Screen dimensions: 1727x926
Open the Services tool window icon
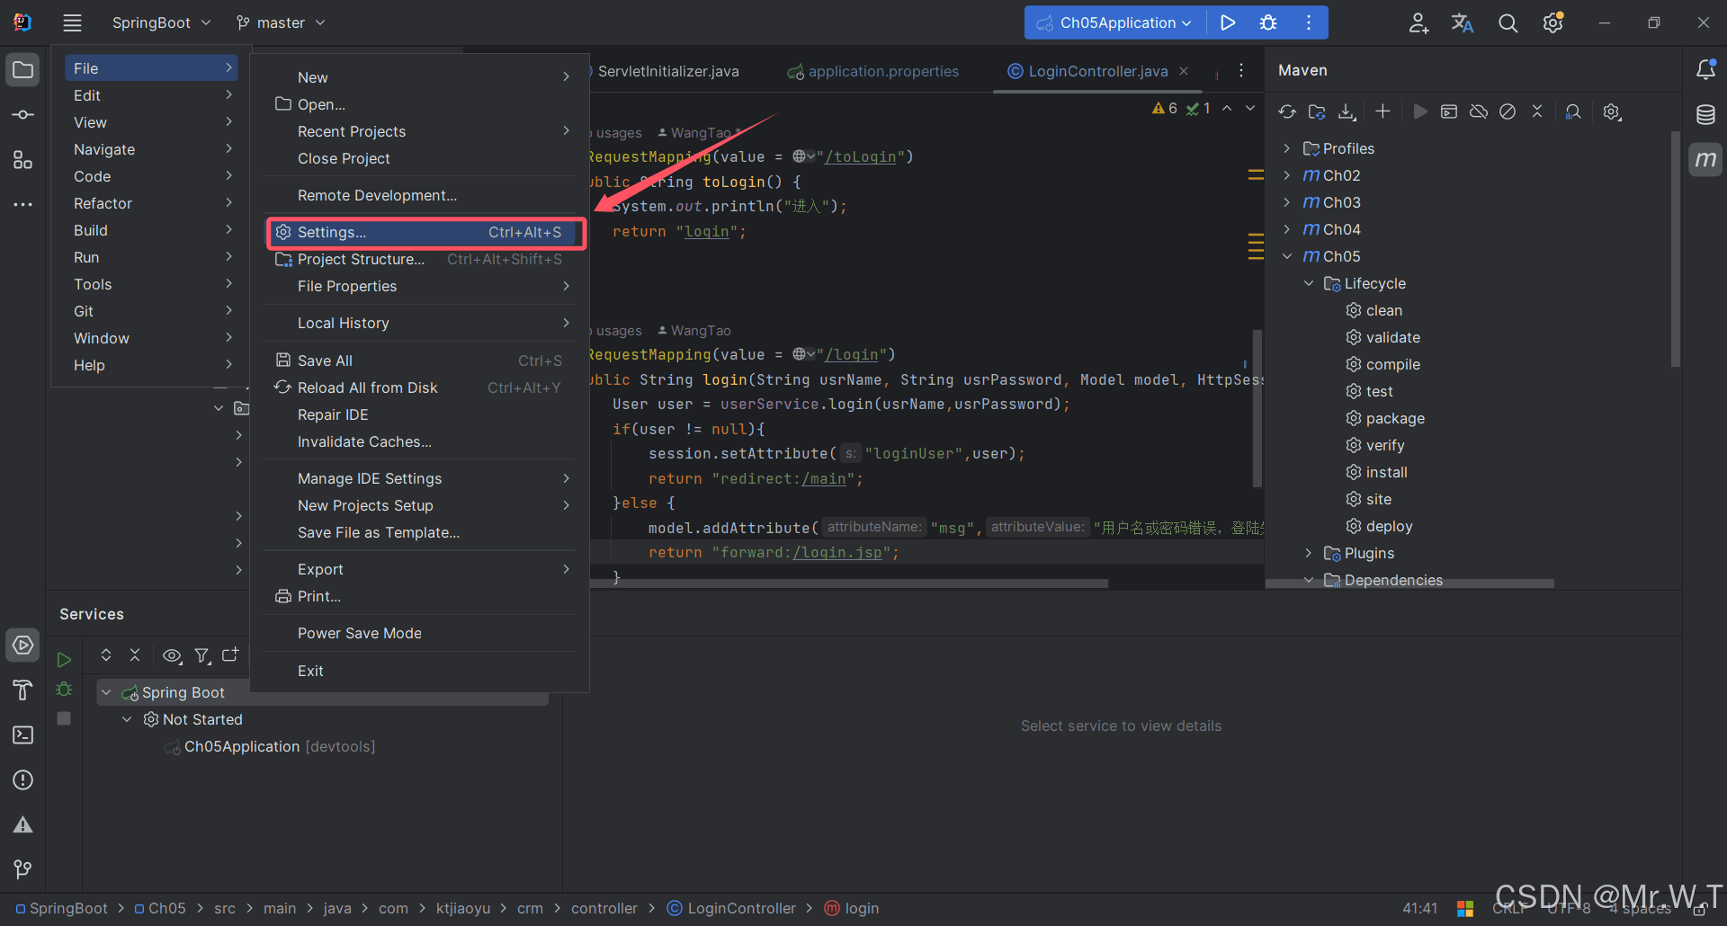pos(23,645)
